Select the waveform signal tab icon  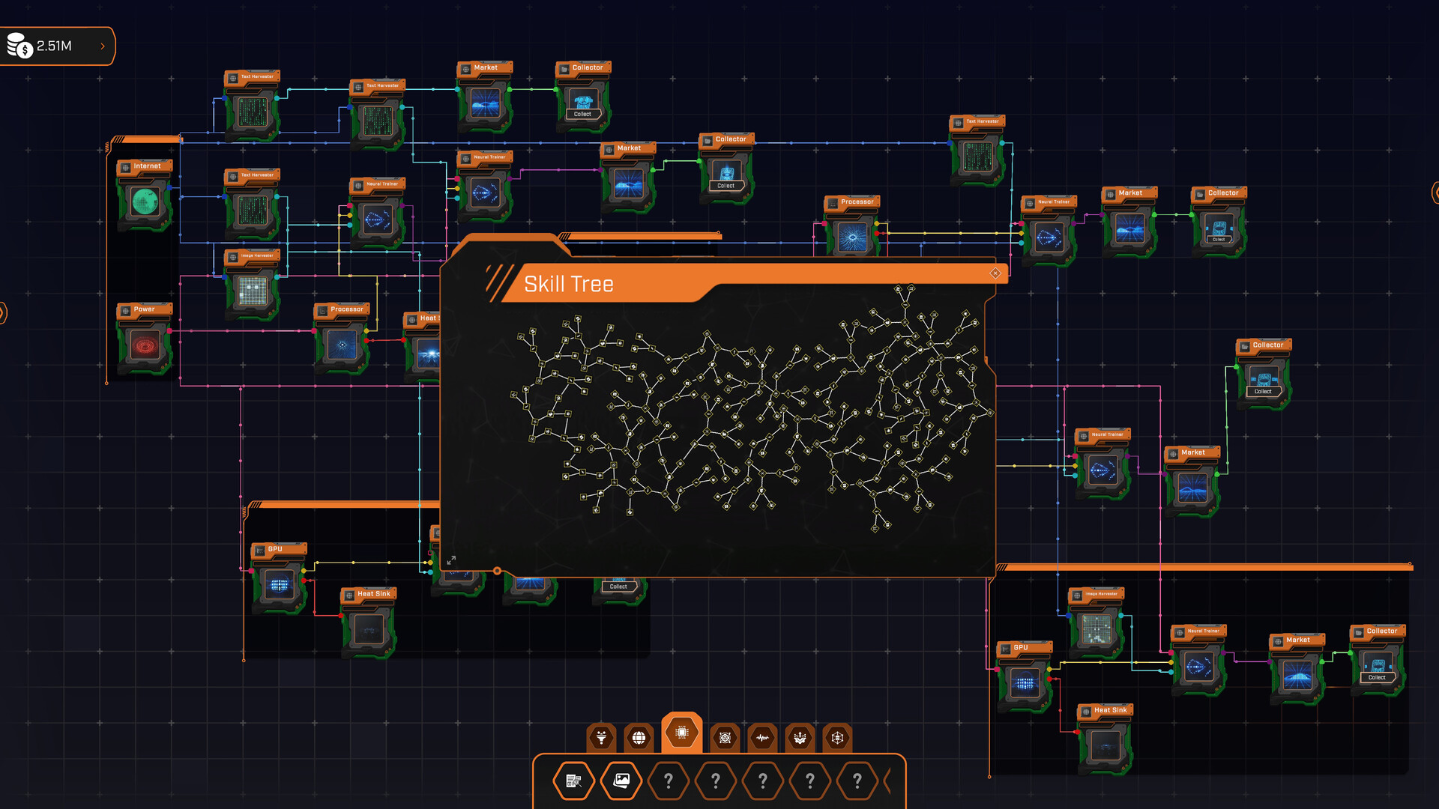(762, 736)
